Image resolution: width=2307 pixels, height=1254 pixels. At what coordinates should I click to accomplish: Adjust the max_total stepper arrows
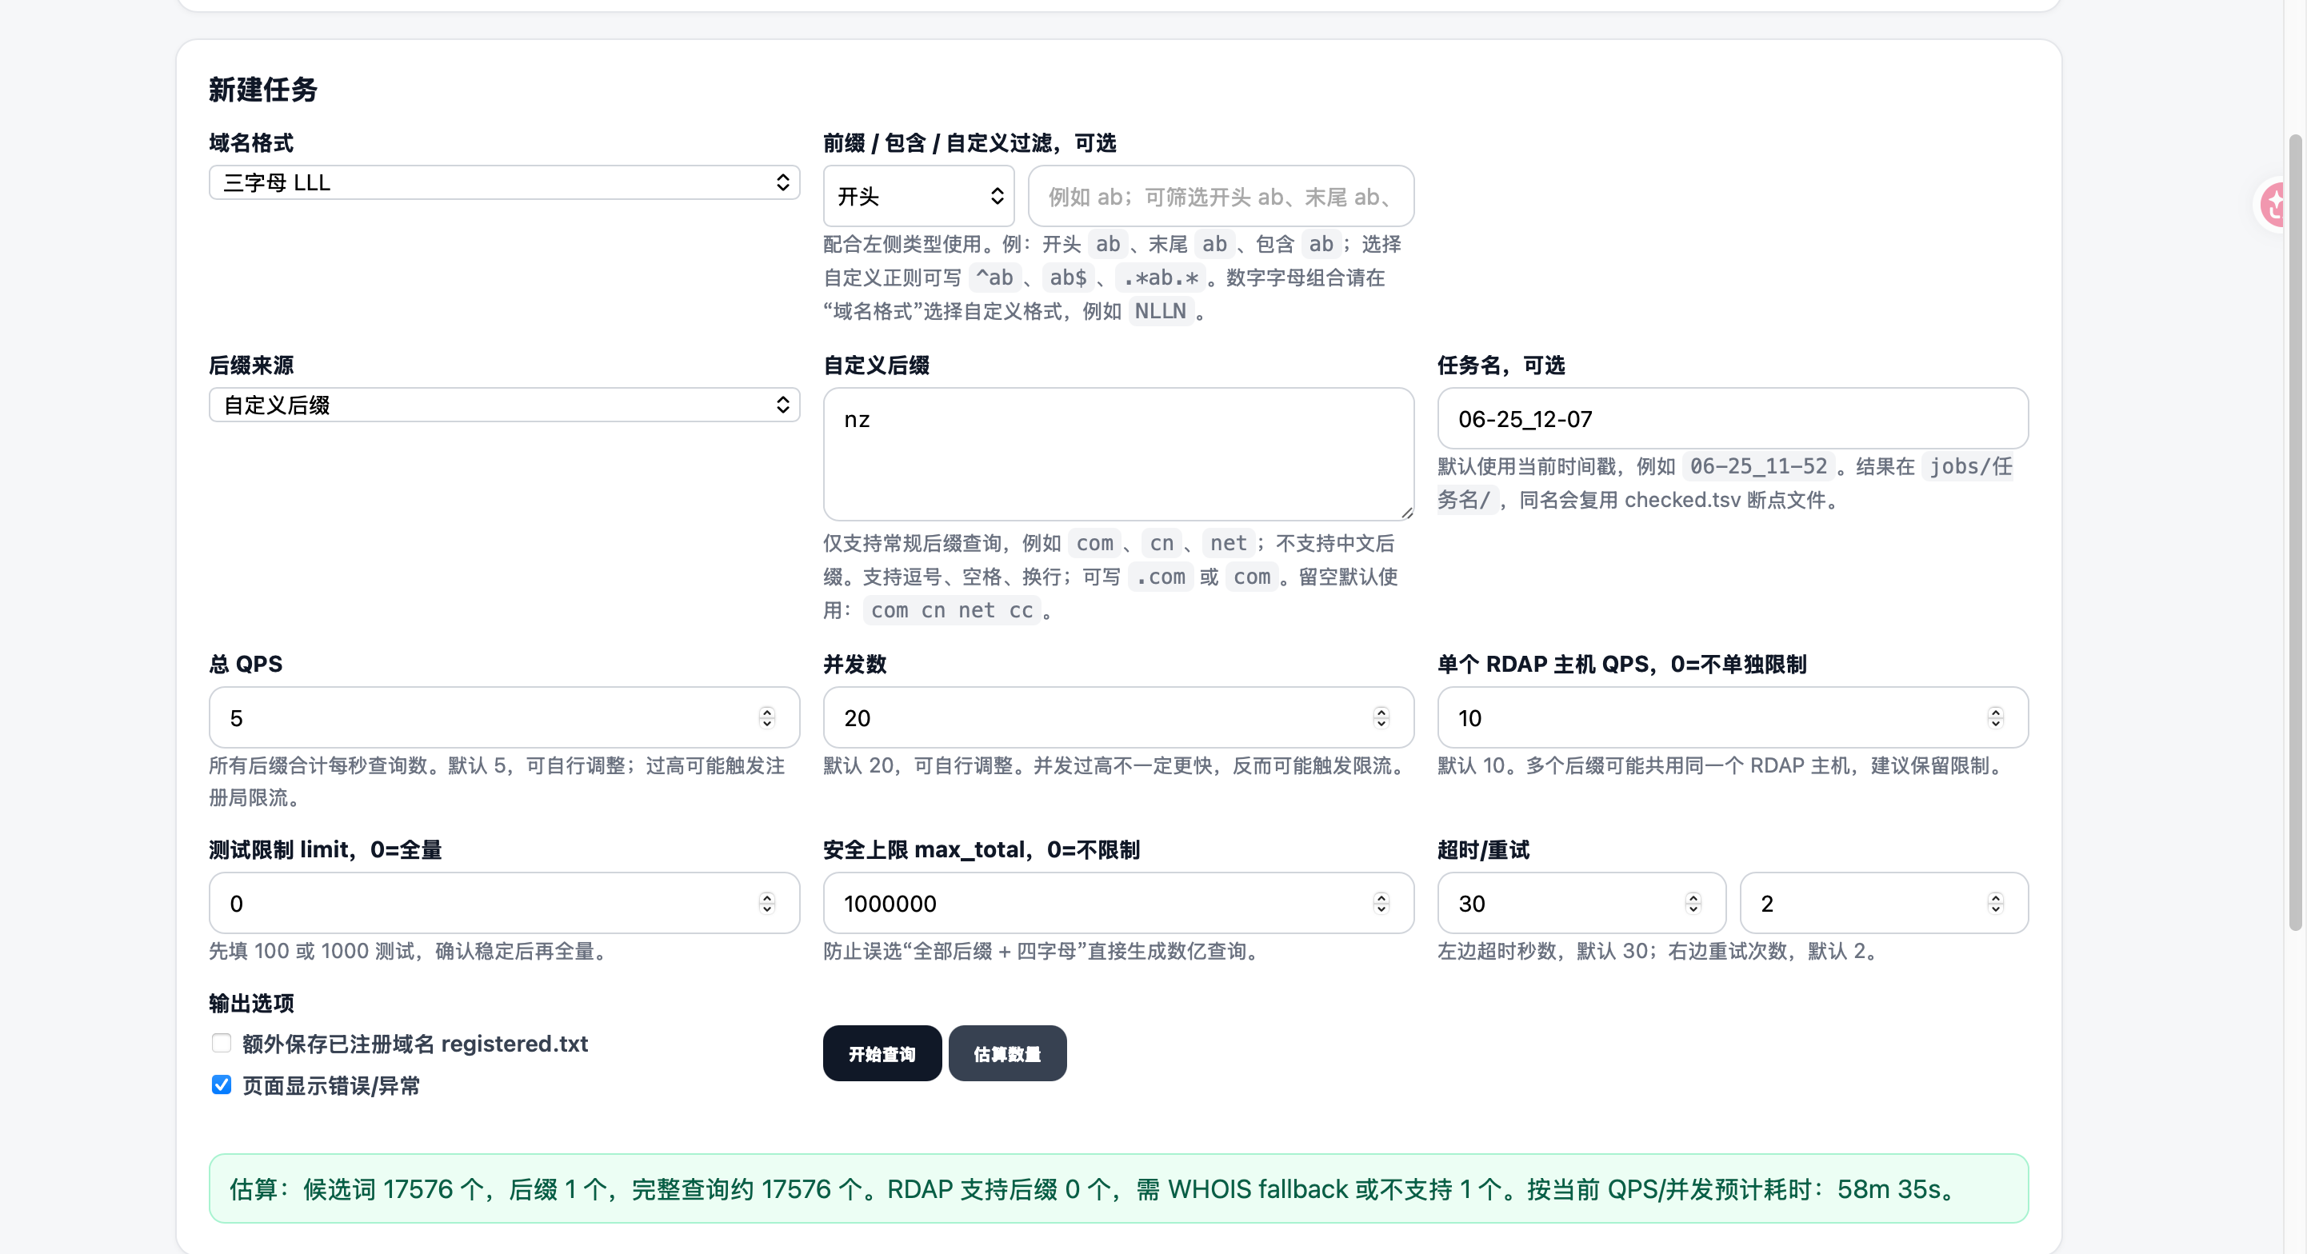pos(1381,903)
